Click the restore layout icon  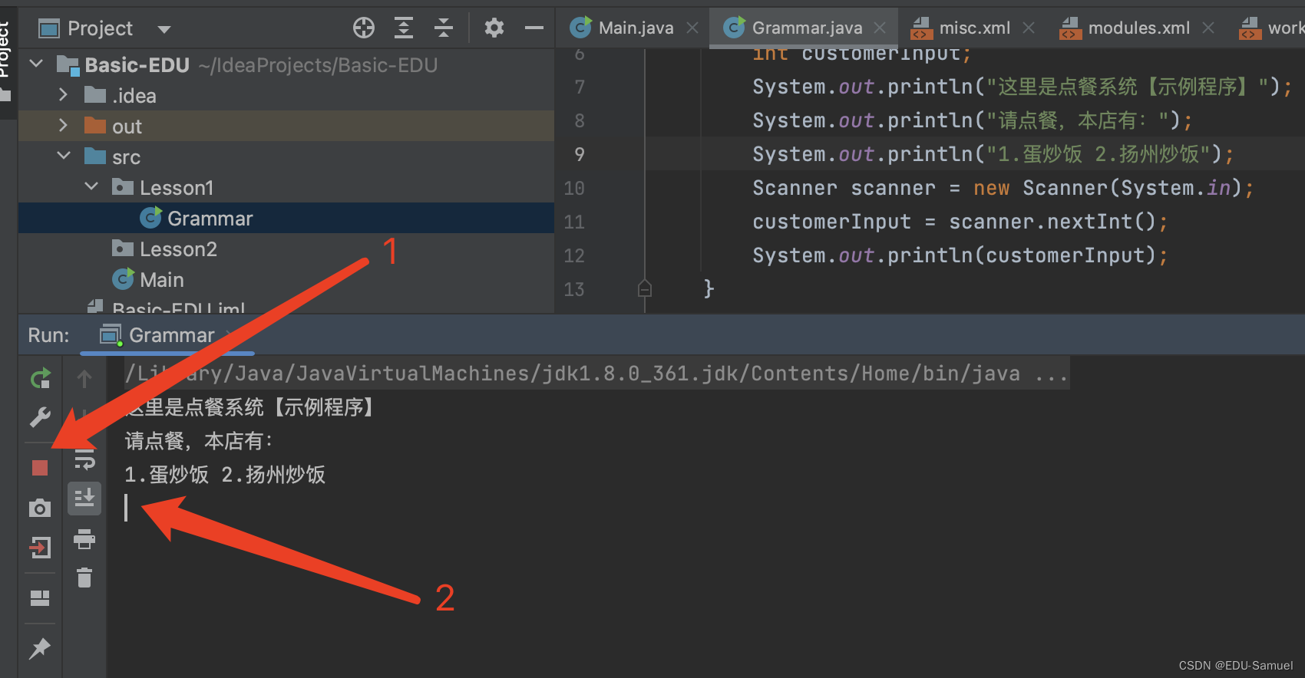40,598
